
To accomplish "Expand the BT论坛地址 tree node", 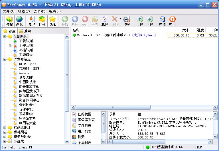I will 5,128.
